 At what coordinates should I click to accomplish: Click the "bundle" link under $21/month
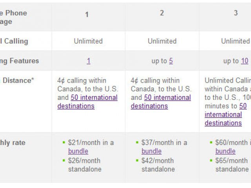[x=78, y=151]
